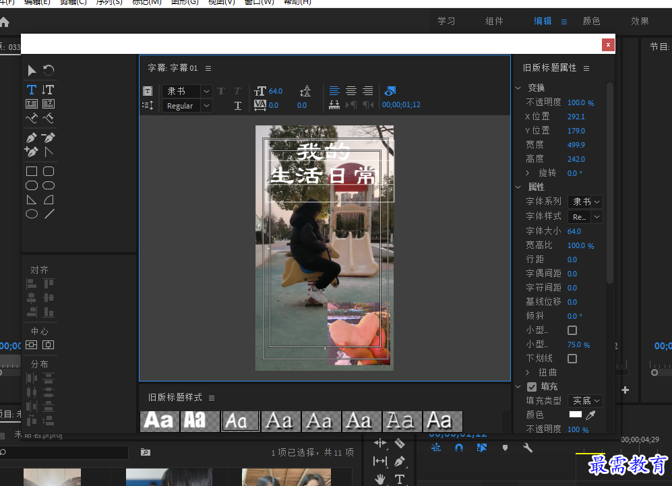The image size is (672, 486).
Task: Select the Path Type tool
Action: [x=31, y=118]
